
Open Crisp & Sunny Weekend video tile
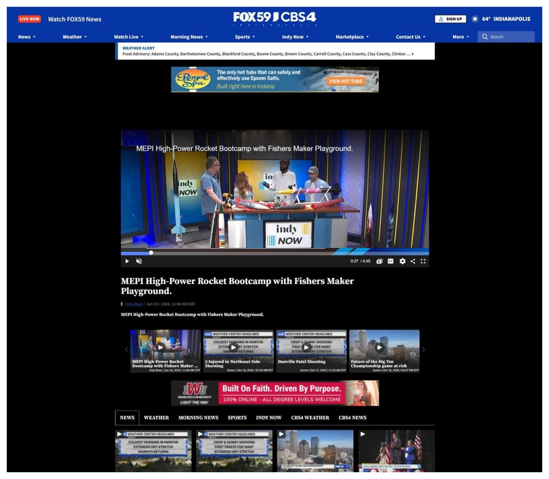point(234,451)
